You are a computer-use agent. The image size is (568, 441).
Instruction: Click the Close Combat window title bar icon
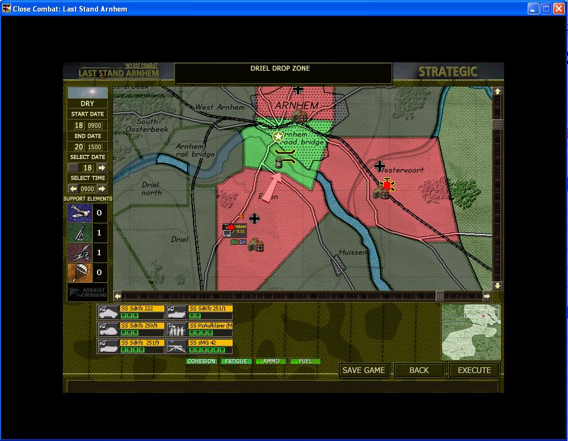(x=7, y=8)
